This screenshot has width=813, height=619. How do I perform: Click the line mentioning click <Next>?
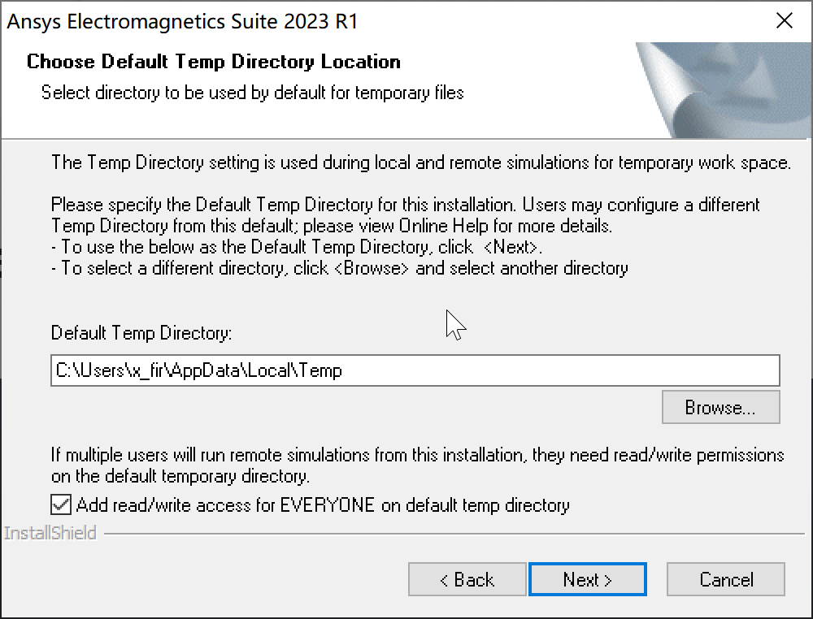pos(297,247)
